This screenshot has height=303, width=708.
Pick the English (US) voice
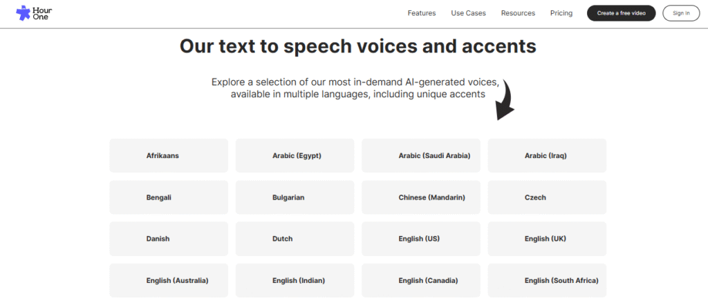(x=421, y=239)
